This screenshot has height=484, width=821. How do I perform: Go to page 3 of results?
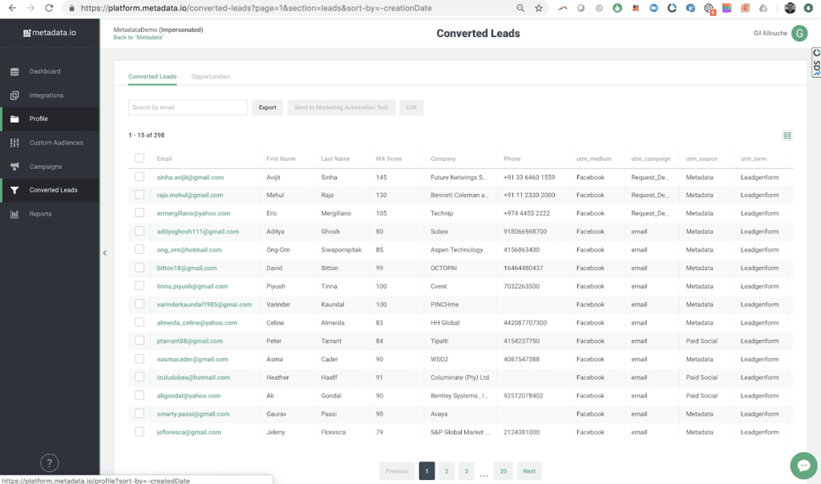pos(466,471)
